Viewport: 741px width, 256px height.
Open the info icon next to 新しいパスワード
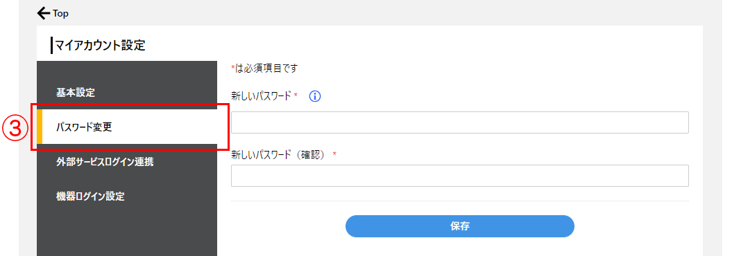(315, 97)
